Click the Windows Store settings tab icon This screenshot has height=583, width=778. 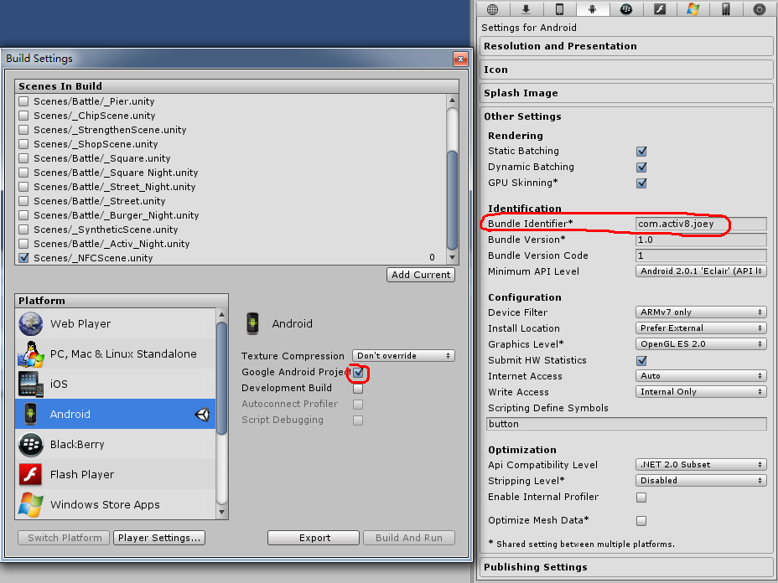[693, 9]
